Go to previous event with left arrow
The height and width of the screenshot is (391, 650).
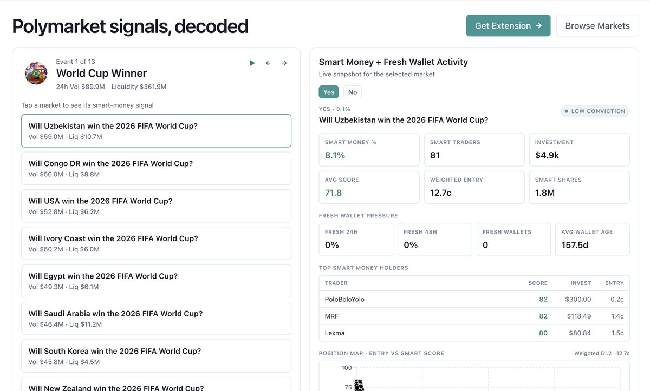coord(268,63)
